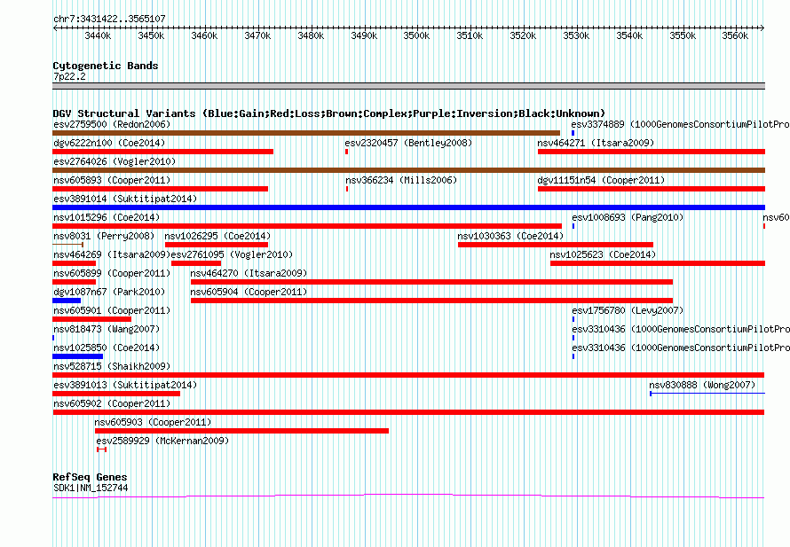Click the nsv605899 (Cooper2011) label
790x547 pixels.
click(112, 273)
